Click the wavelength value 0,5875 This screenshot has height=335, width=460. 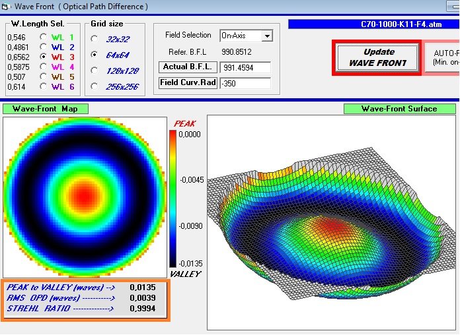pyautogui.click(x=19, y=67)
